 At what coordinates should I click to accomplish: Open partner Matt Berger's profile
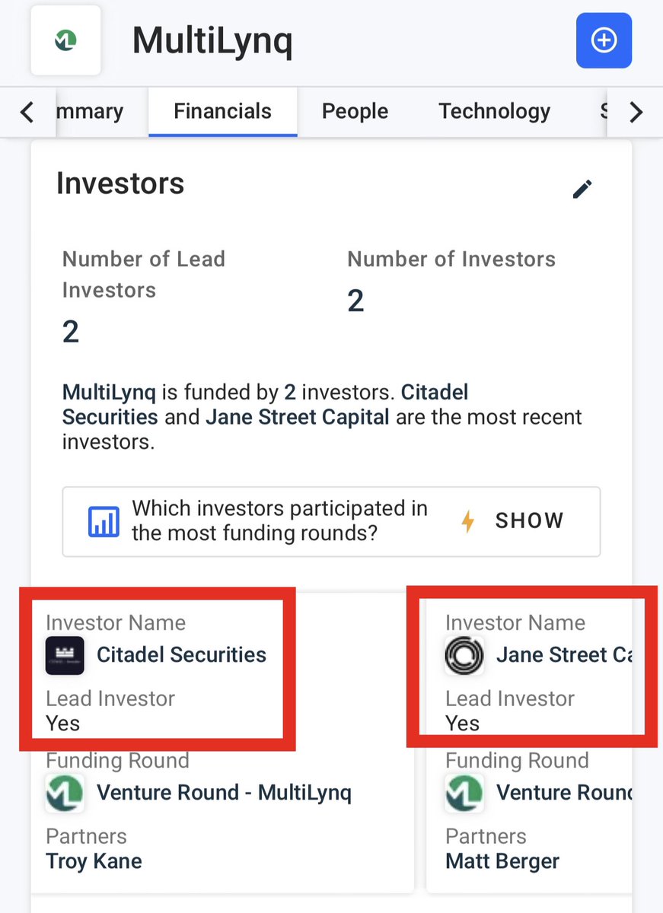pos(502,861)
